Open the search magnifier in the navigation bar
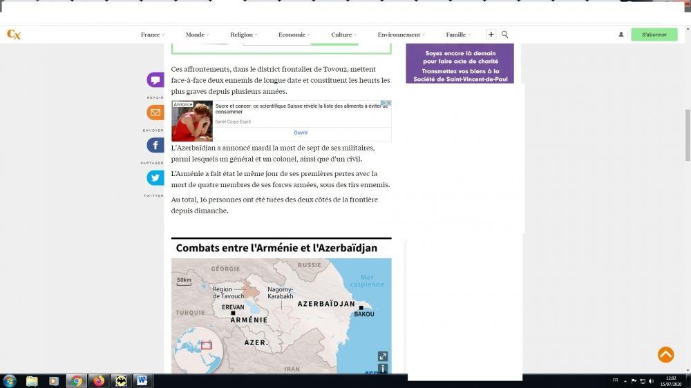The height and width of the screenshot is (388, 691). click(505, 35)
